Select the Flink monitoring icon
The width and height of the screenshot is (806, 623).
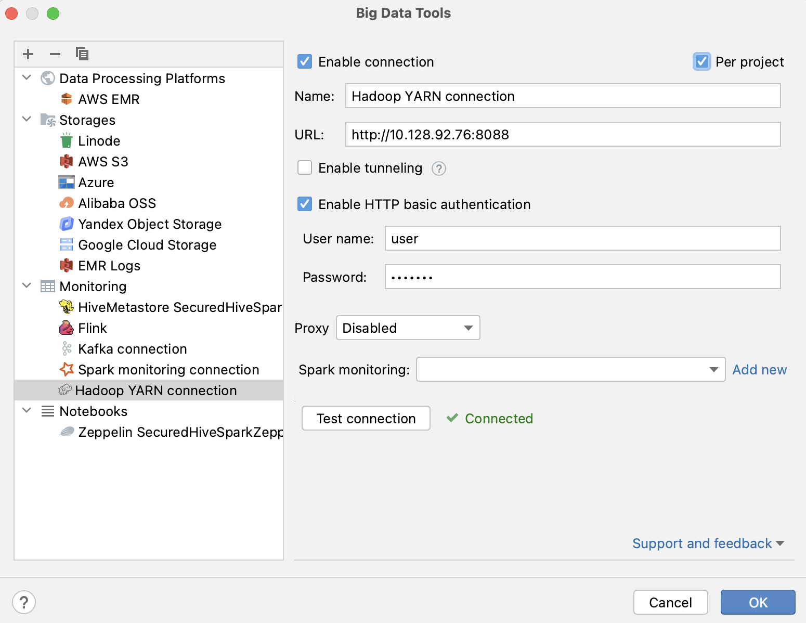click(67, 328)
